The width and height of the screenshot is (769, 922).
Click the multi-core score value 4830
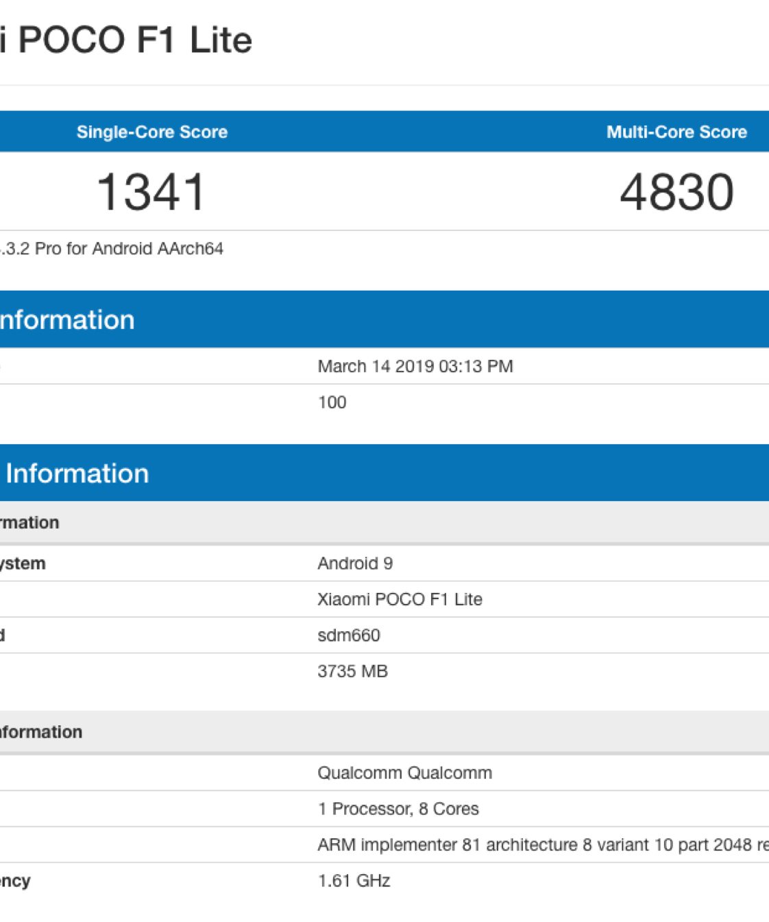coord(676,192)
